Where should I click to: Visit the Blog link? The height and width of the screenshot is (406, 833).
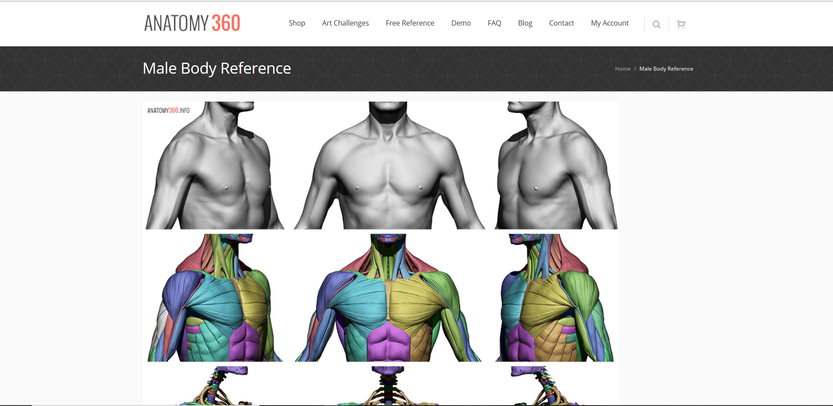click(525, 23)
